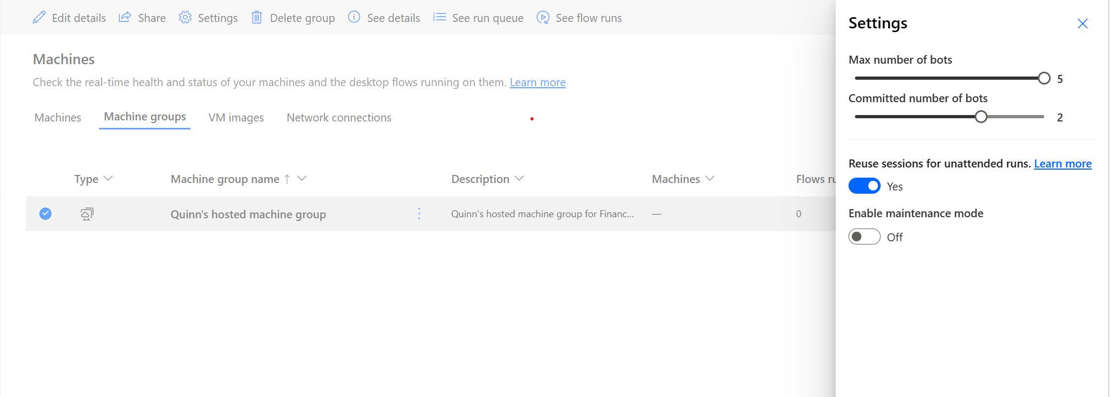The image size is (1110, 397).
Task: Open the VM images tab
Action: click(x=236, y=117)
